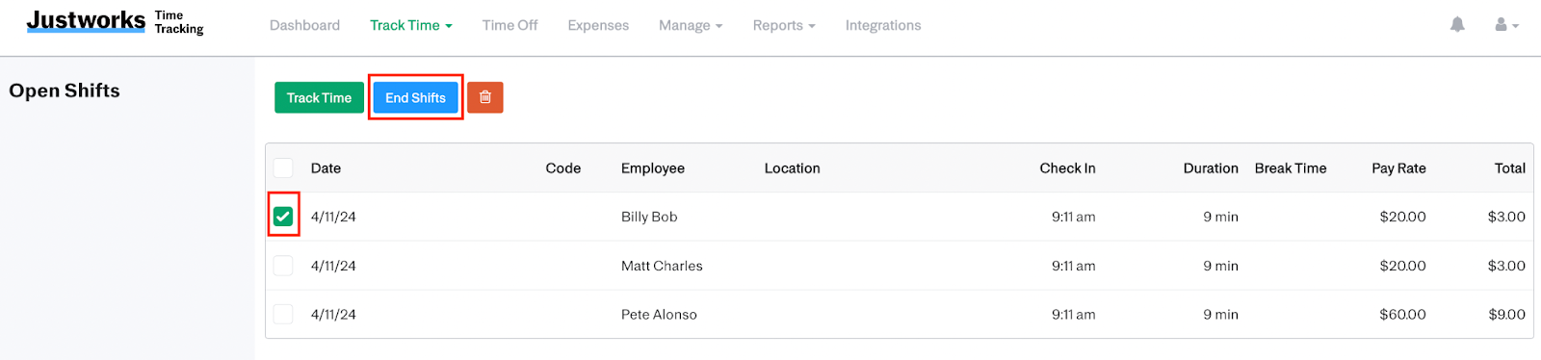Viewport: 1541px width, 360px height.
Task: Toggle the select-all header checkbox
Action: coord(283,167)
